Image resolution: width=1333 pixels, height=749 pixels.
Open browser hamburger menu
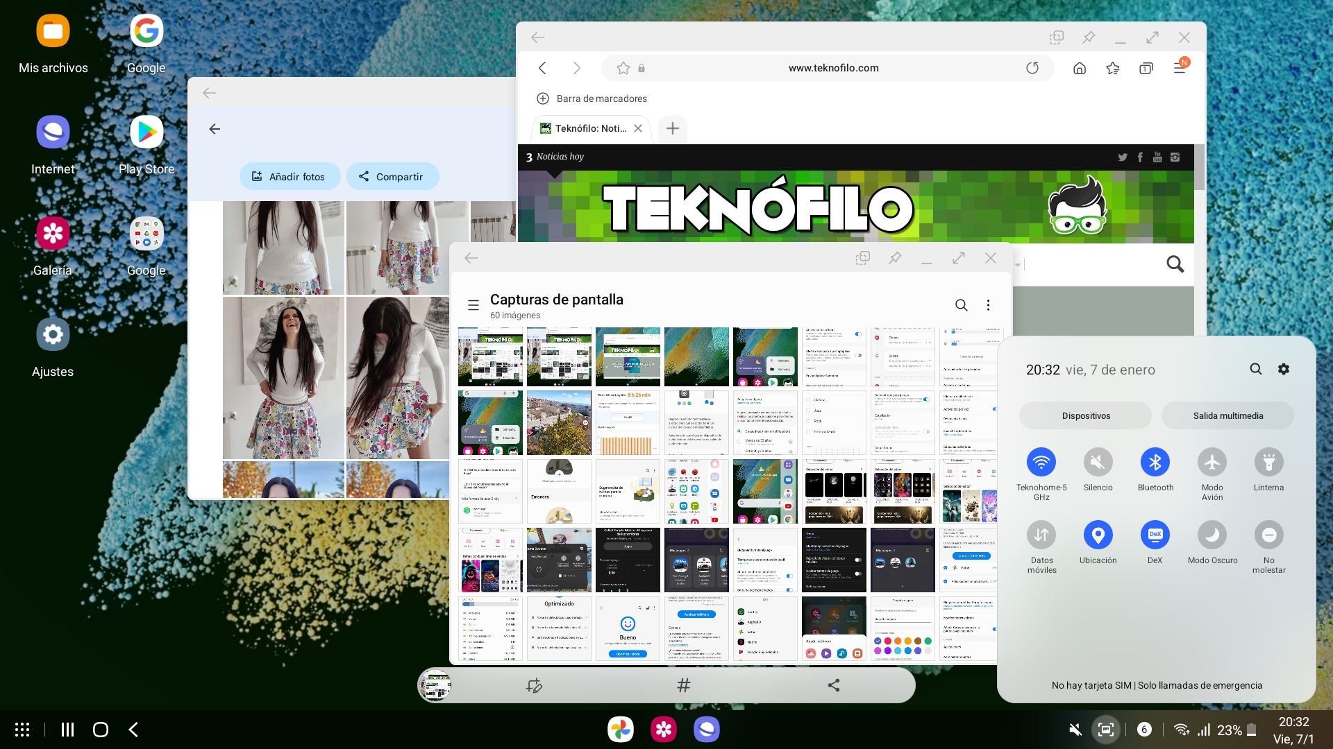[x=1180, y=67]
